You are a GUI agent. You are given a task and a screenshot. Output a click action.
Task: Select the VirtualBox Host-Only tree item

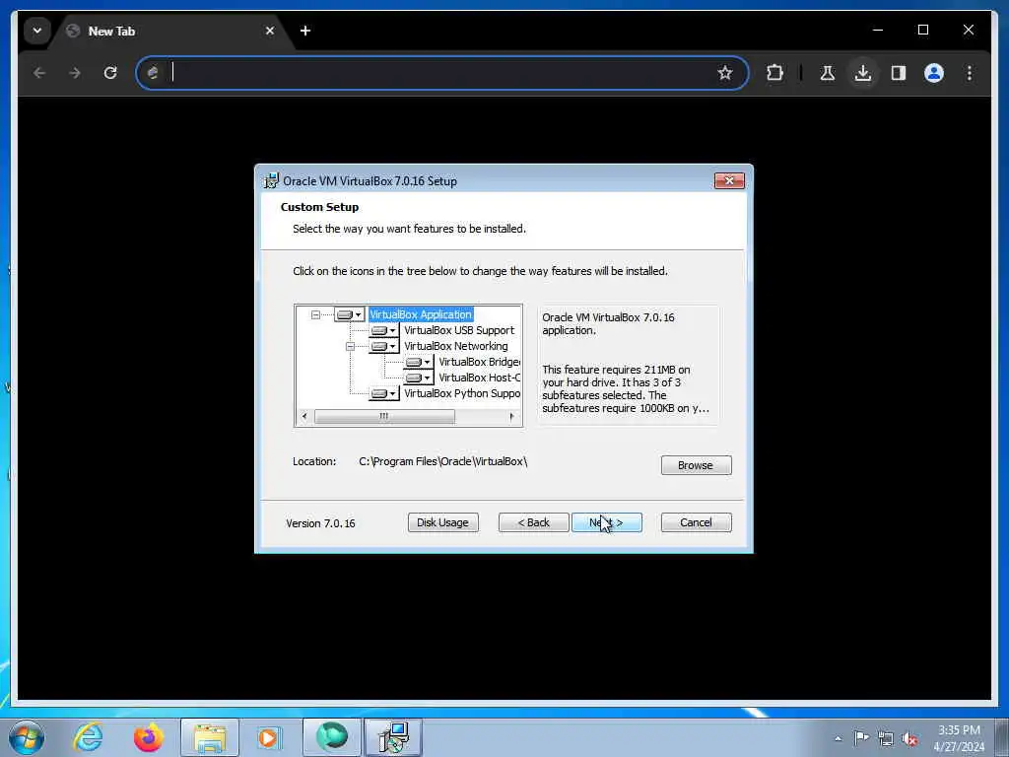click(x=480, y=378)
